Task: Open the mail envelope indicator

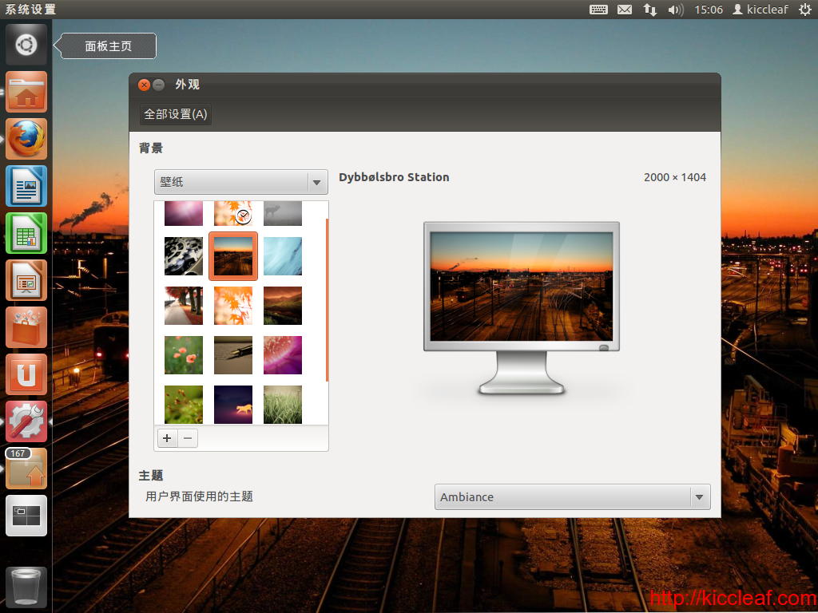Action: pos(625,10)
